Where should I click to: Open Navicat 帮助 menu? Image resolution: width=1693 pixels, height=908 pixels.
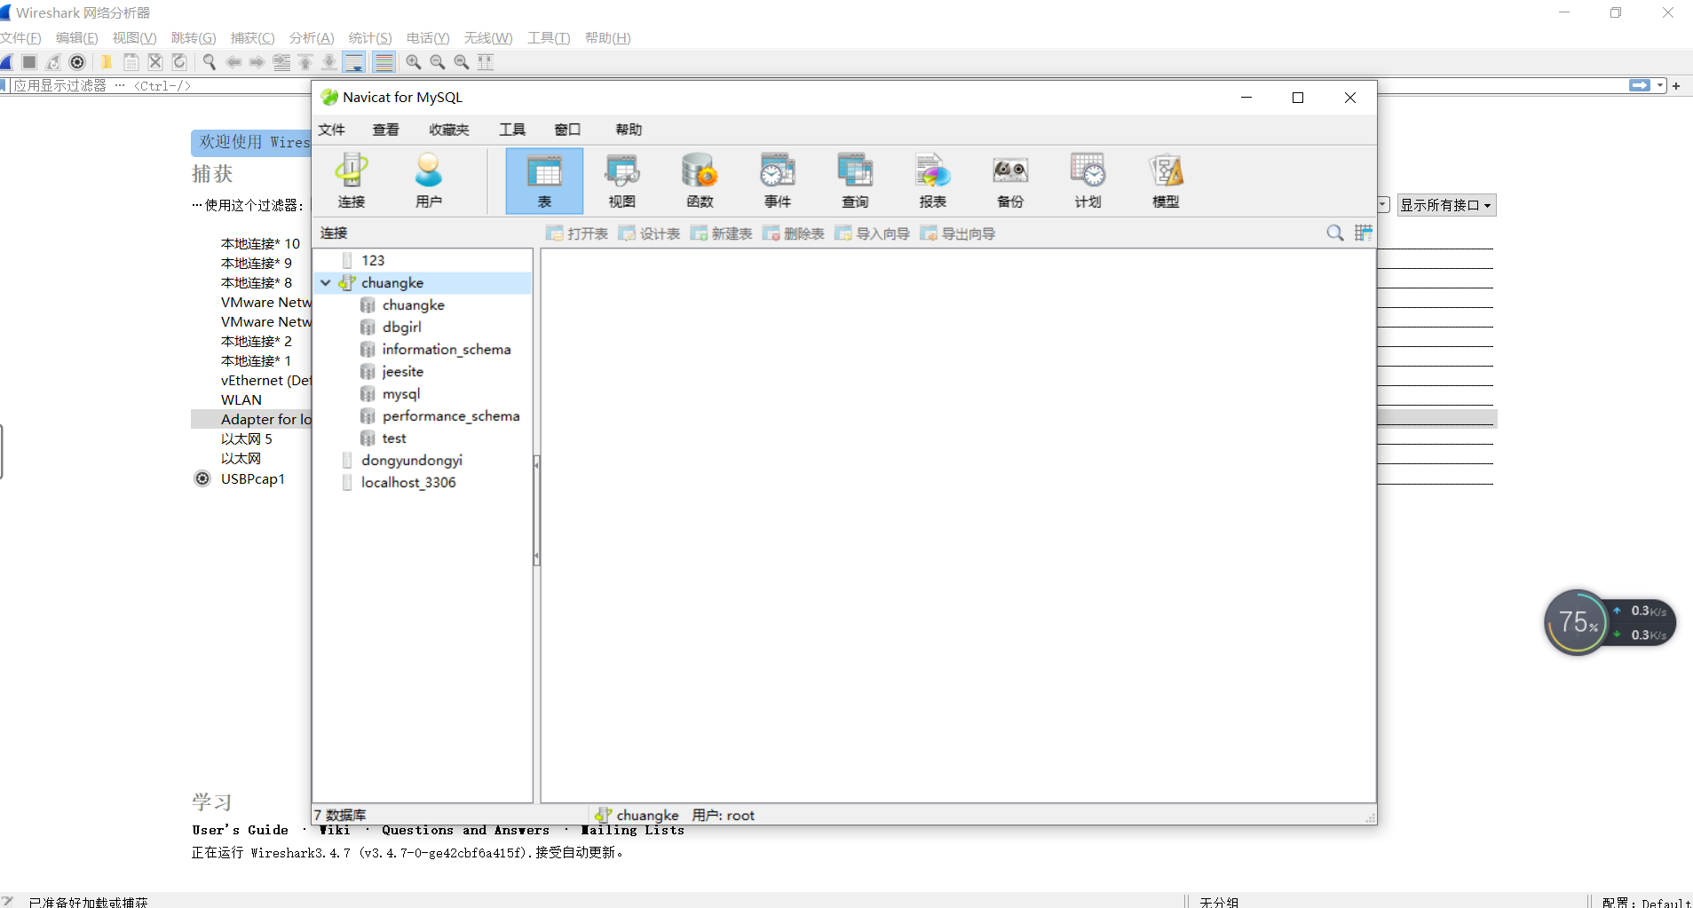[629, 130]
